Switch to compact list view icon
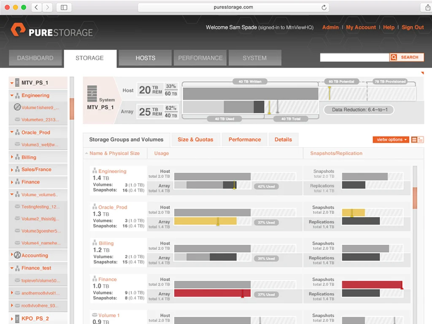This screenshot has width=432, height=324. 414,140
